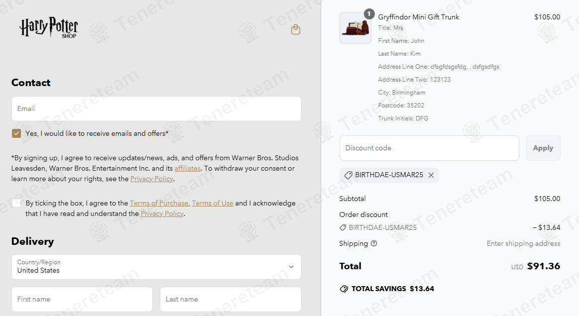Click the Apply discount button
The height and width of the screenshot is (316, 579).
point(543,148)
